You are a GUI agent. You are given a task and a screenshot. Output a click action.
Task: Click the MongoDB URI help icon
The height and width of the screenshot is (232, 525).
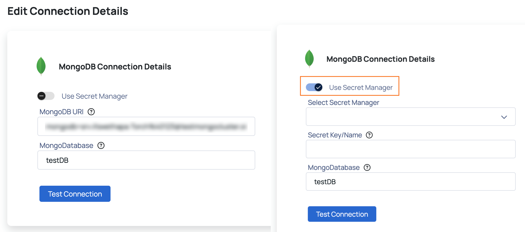(91, 112)
